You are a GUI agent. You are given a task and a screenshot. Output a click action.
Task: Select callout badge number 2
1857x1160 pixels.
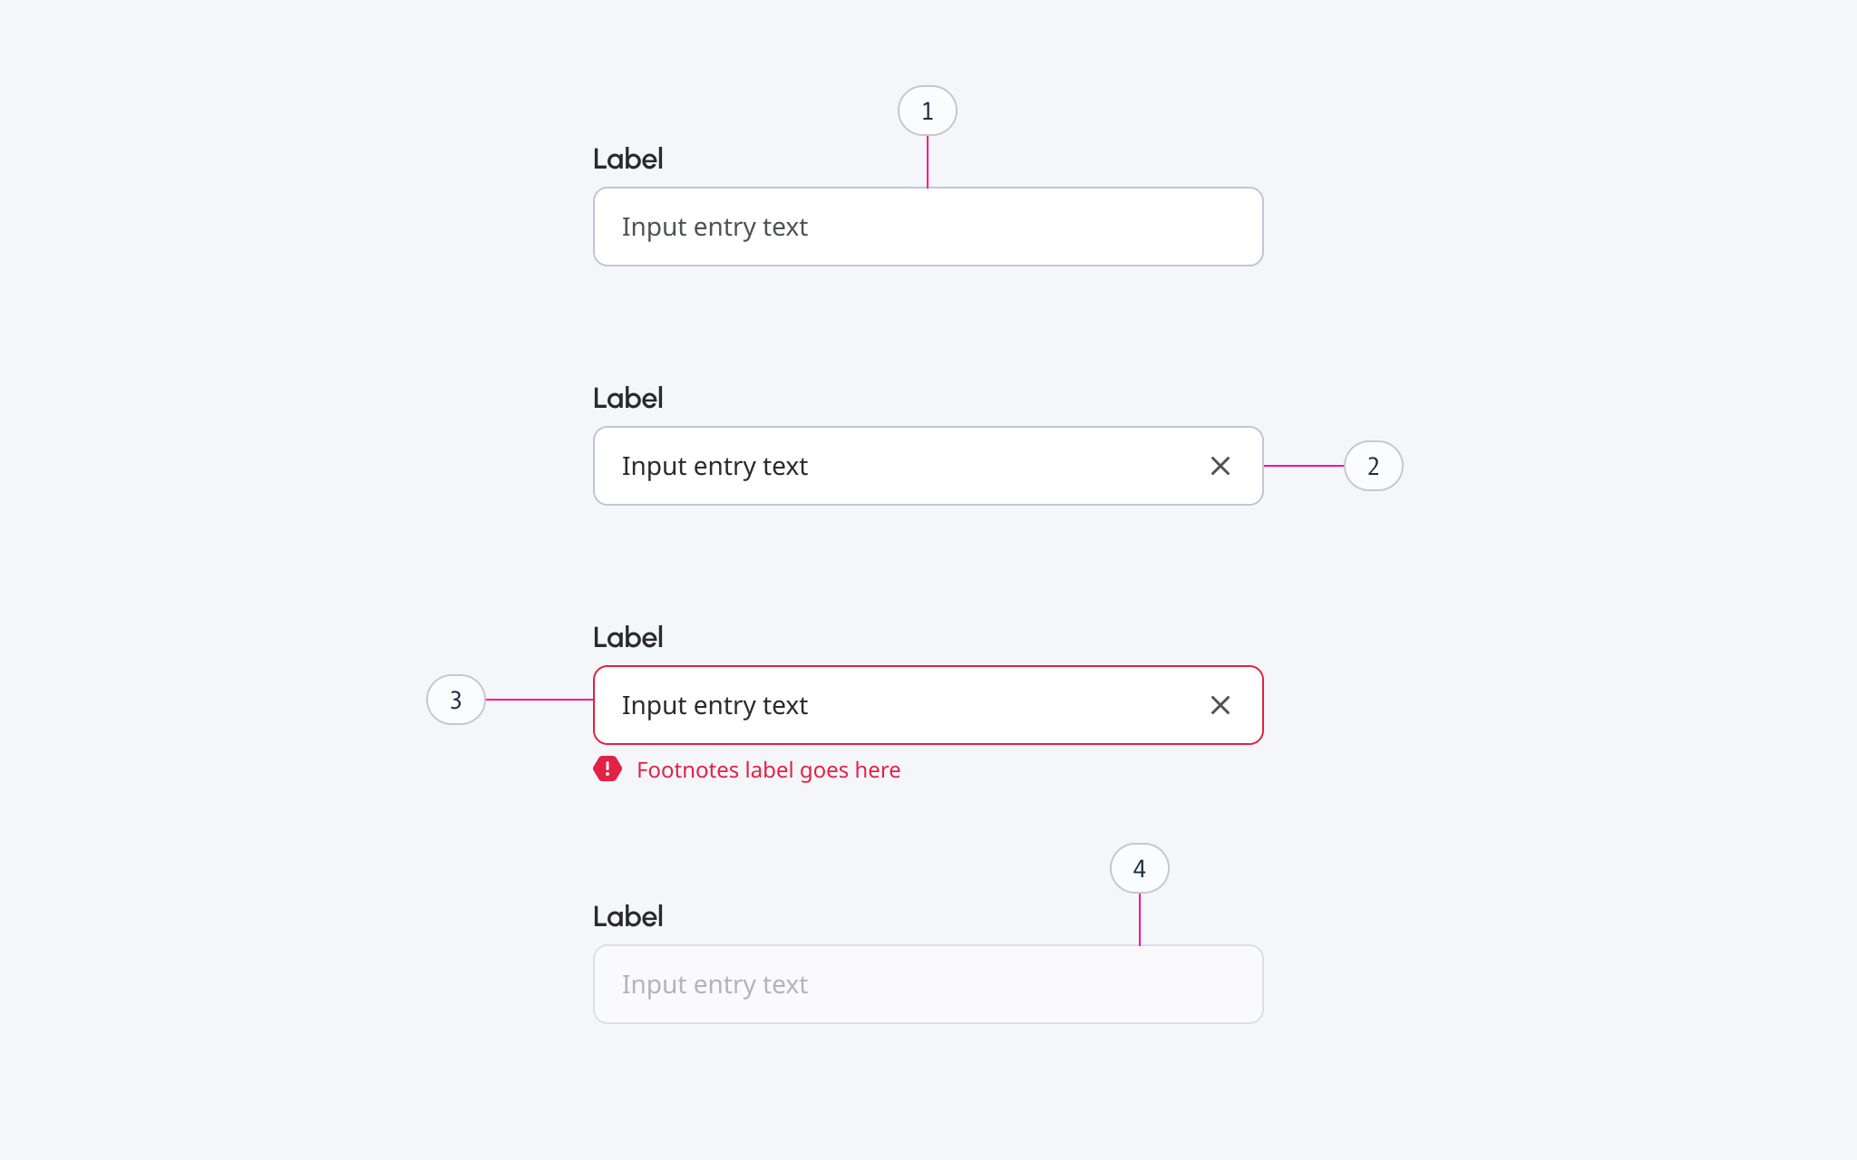click(1373, 466)
